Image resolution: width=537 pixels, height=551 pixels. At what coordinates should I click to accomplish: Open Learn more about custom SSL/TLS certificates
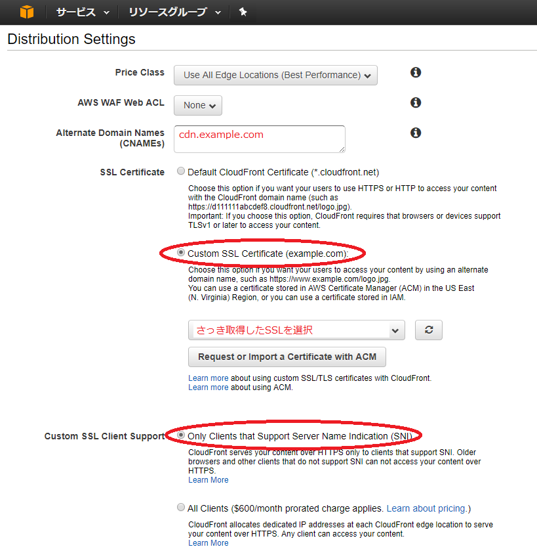(209, 378)
